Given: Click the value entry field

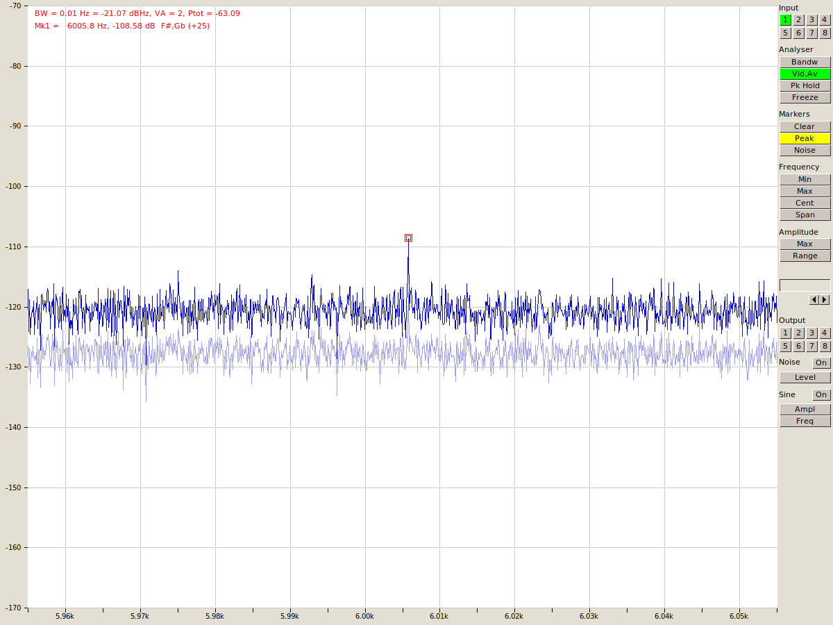Looking at the screenshot, I should [805, 285].
